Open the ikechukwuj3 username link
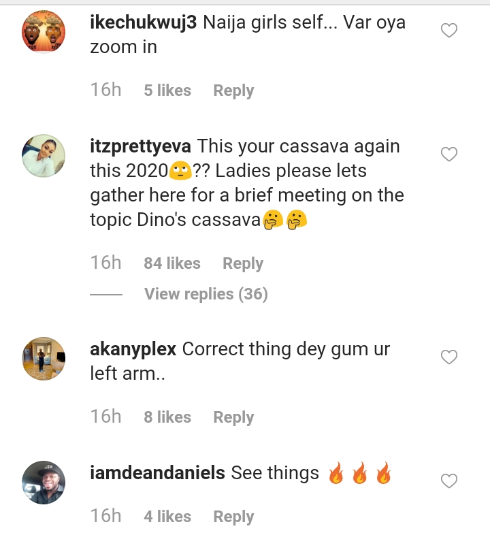The height and width of the screenshot is (535, 490). click(x=144, y=22)
